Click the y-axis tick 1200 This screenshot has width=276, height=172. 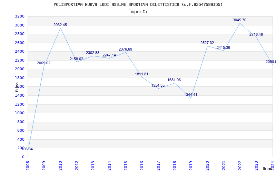20,105
